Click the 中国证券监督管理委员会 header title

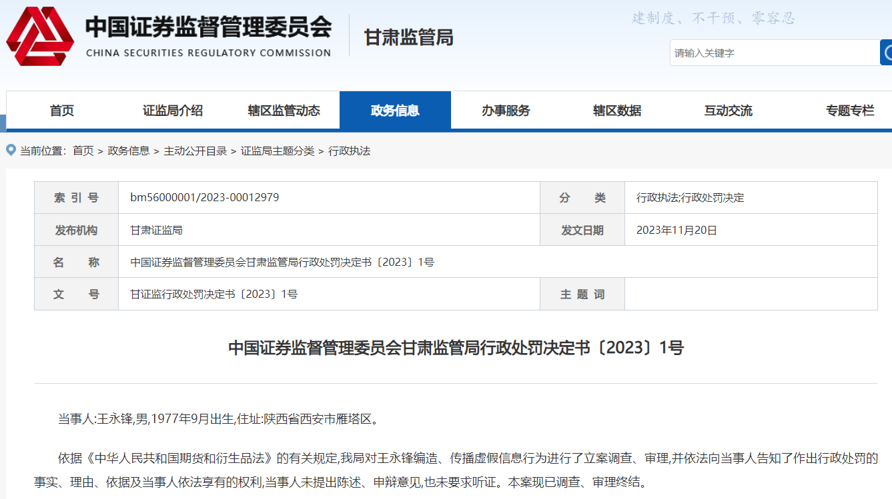209,27
